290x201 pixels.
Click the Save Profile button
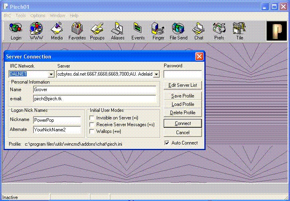click(182, 96)
